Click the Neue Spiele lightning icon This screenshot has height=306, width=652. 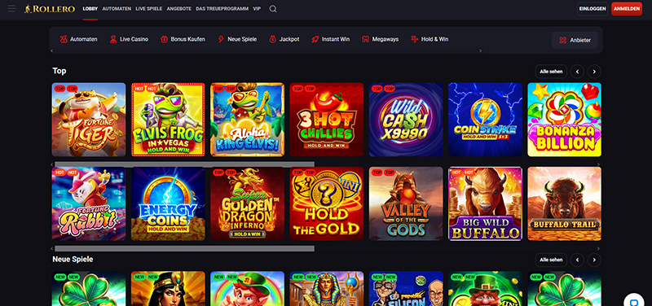click(221, 39)
